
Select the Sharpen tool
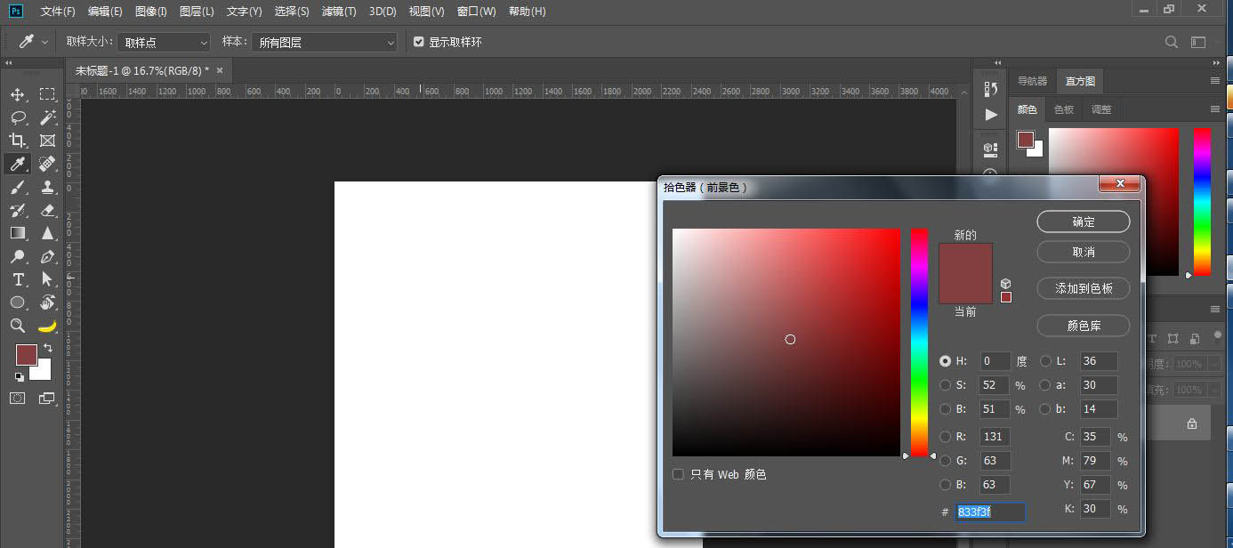47,233
